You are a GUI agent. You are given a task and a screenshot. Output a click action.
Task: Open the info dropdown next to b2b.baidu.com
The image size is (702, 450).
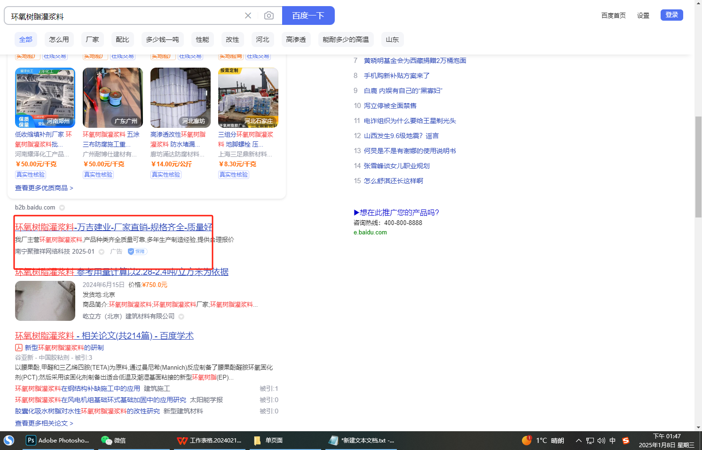pyautogui.click(x=62, y=208)
